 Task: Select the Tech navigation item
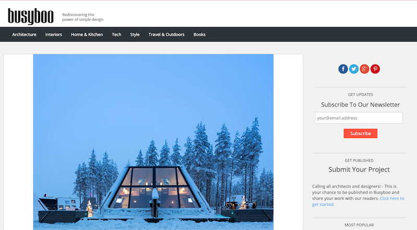pyautogui.click(x=116, y=34)
